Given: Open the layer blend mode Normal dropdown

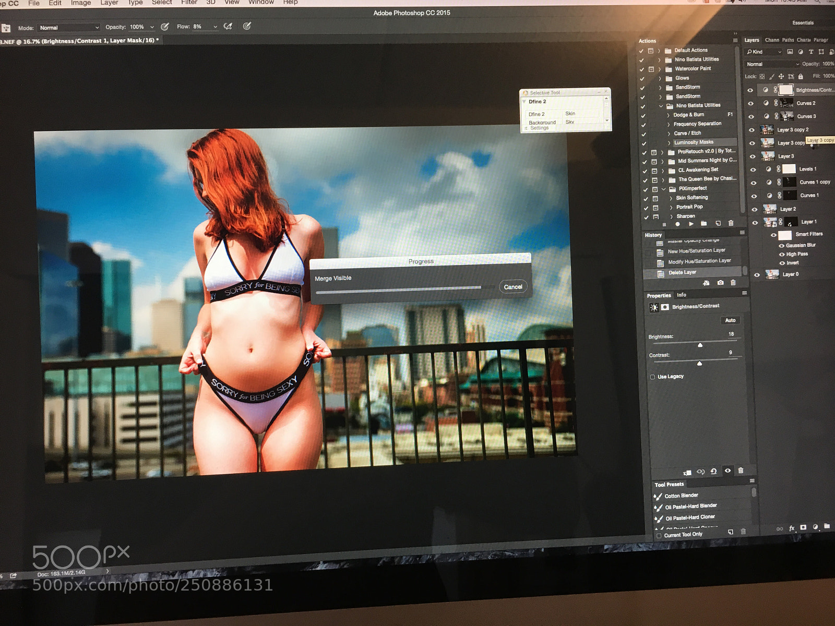Looking at the screenshot, I should point(772,64).
